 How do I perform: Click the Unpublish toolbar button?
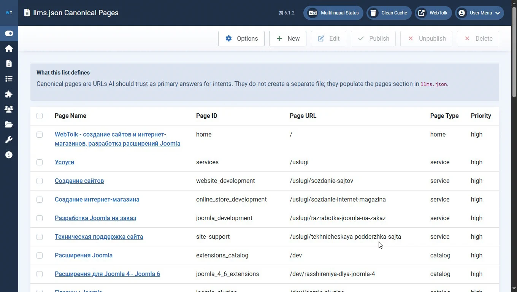(427, 39)
